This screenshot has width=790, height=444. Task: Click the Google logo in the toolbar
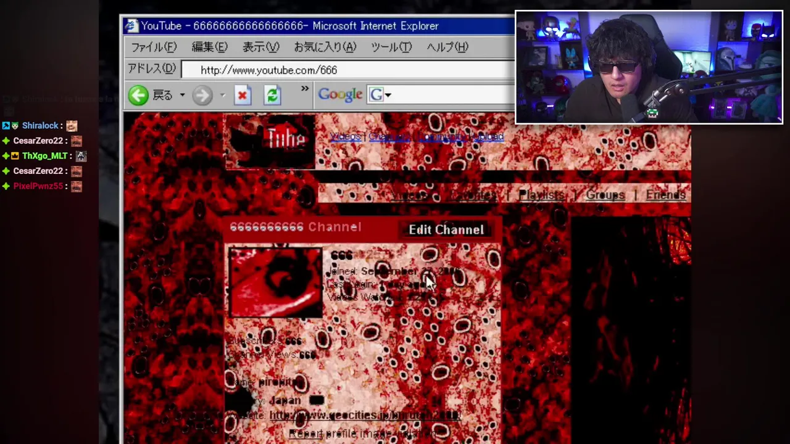(340, 94)
